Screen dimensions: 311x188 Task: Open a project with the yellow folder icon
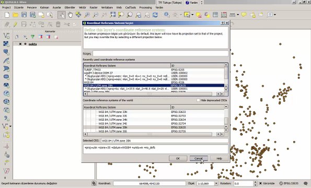(16, 15)
